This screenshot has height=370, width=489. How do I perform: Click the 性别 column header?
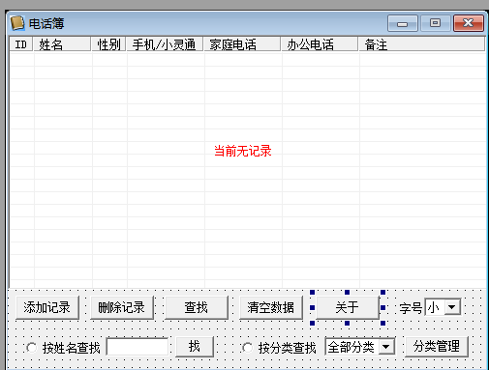click(x=108, y=44)
